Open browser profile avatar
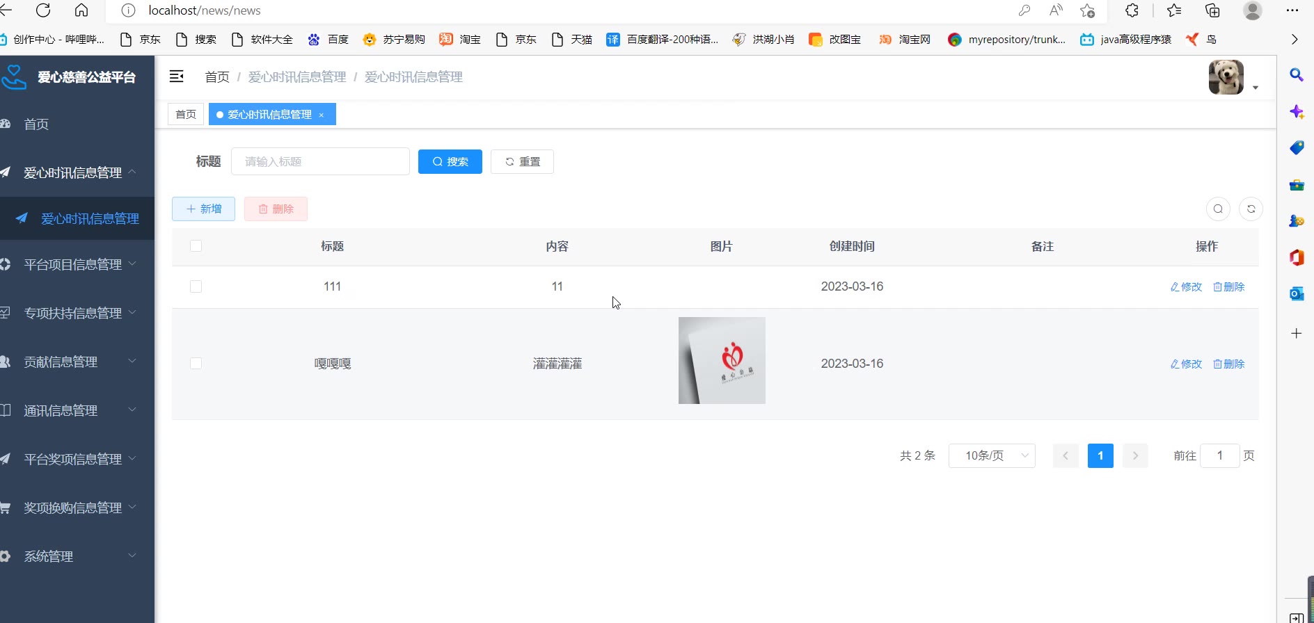This screenshot has height=623, width=1314. [1252, 10]
